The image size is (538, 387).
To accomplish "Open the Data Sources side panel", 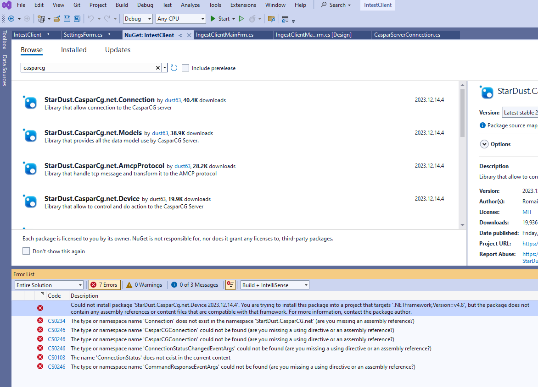I will 5,71.
